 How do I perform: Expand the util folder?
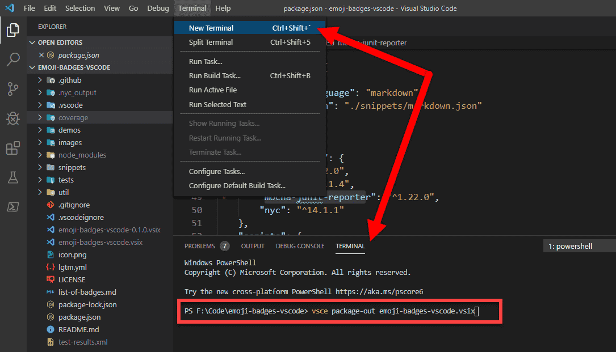pyautogui.click(x=40, y=192)
